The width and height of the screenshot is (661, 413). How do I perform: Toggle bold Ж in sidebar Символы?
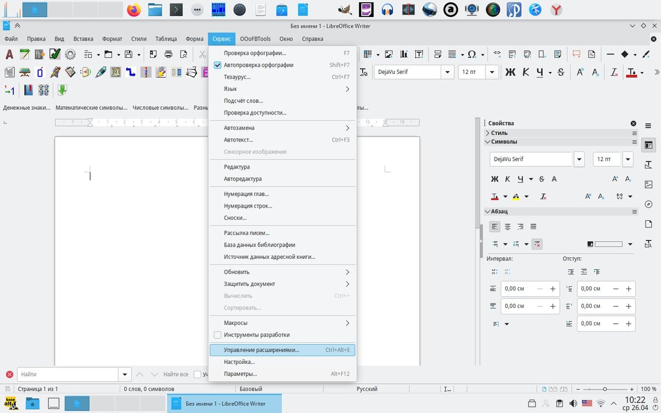click(495, 179)
